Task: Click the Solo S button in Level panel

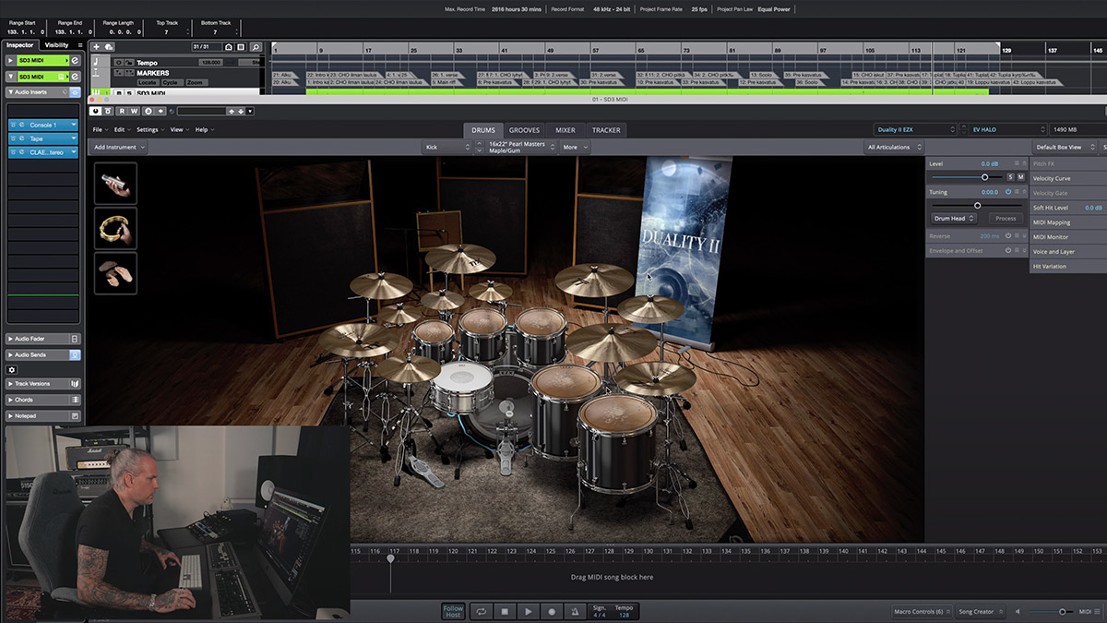Action: 1010,176
